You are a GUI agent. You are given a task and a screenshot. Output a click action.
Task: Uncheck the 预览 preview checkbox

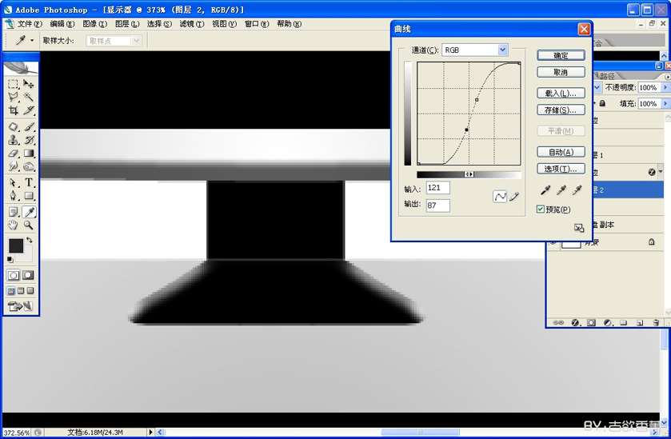coord(541,210)
